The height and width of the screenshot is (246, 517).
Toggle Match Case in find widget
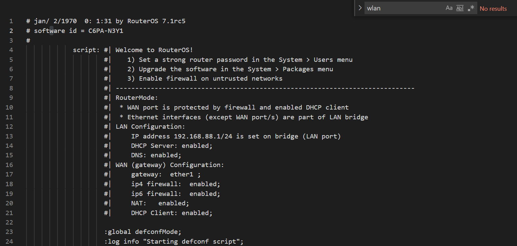tap(449, 8)
